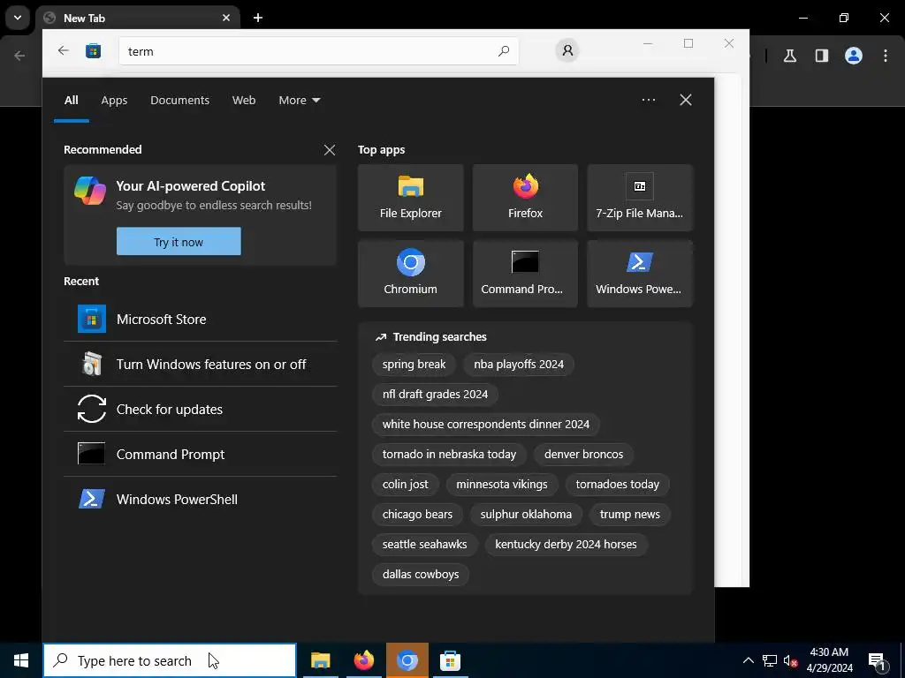This screenshot has width=905, height=678.
Task: Click the Microsoft Store search magnifier icon
Action: point(503,50)
